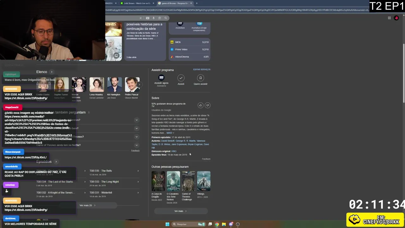Open Lena Headey cast card
Screen dimensions: 405x228
coord(97,88)
